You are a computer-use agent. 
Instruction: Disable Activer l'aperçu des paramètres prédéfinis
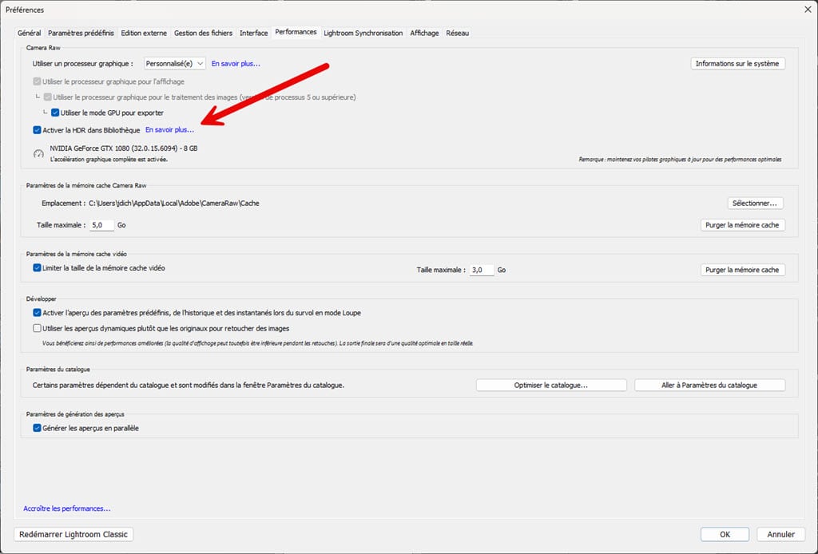[x=37, y=313]
